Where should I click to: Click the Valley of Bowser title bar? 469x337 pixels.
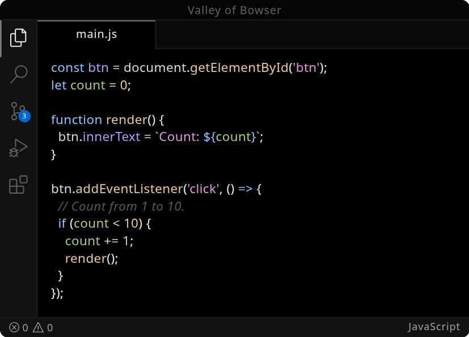point(234,10)
